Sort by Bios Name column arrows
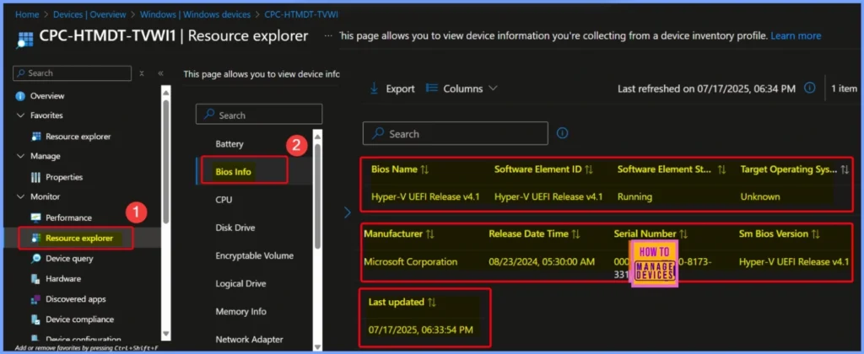Image resolution: width=864 pixels, height=354 pixels. pyautogui.click(x=424, y=169)
